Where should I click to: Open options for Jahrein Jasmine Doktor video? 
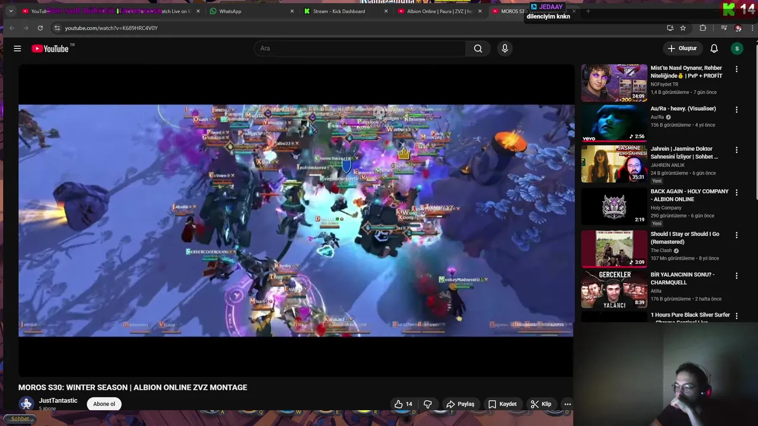pos(737,150)
